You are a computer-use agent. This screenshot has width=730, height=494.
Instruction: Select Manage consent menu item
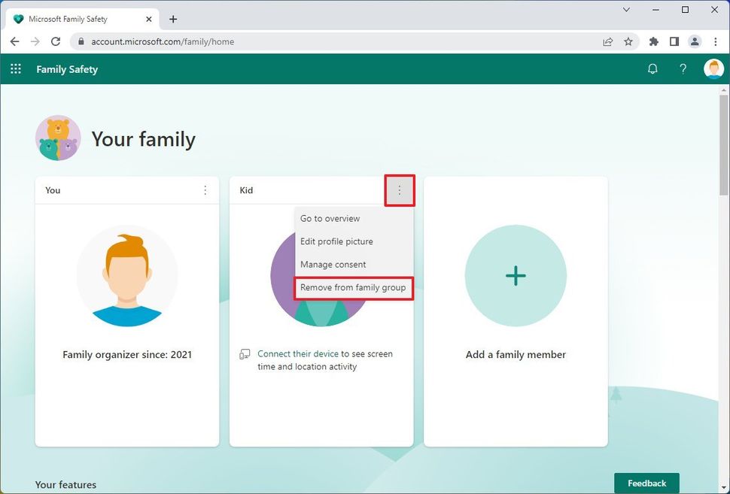coord(333,265)
